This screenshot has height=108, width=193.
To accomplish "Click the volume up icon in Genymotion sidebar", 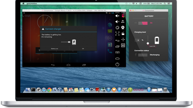I will [117, 16].
